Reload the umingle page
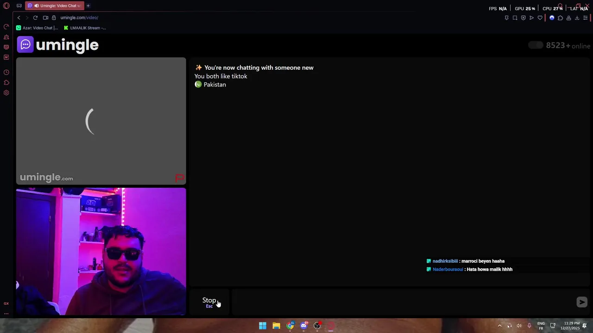 click(x=35, y=18)
